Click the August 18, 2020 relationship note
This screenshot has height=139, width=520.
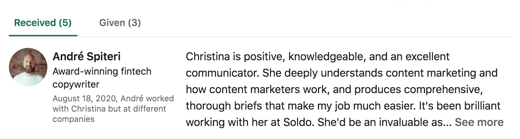[x=113, y=109]
